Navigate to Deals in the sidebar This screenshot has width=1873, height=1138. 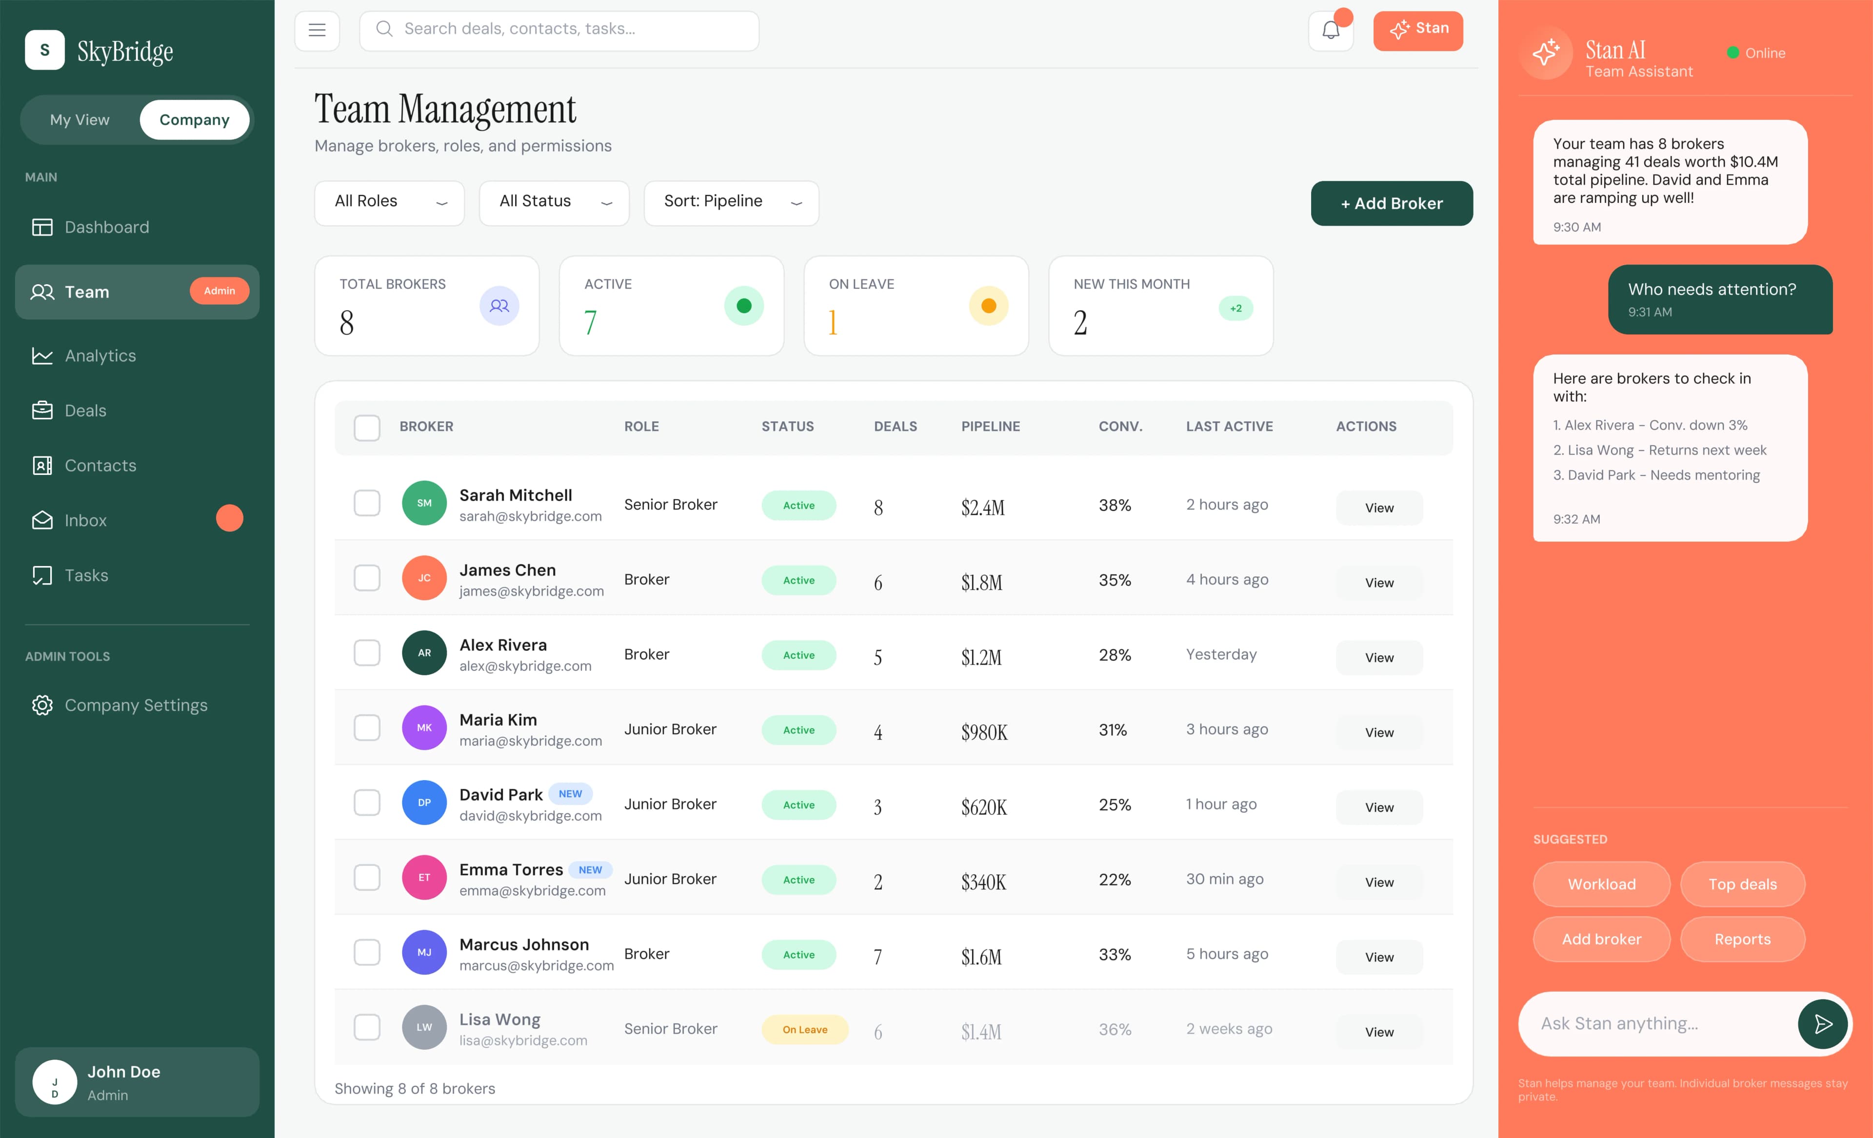tap(86, 410)
